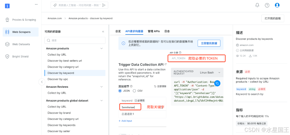The width and height of the screenshot is (290, 135).
Task: Switch to the 总览 tab
Action: 118,31
